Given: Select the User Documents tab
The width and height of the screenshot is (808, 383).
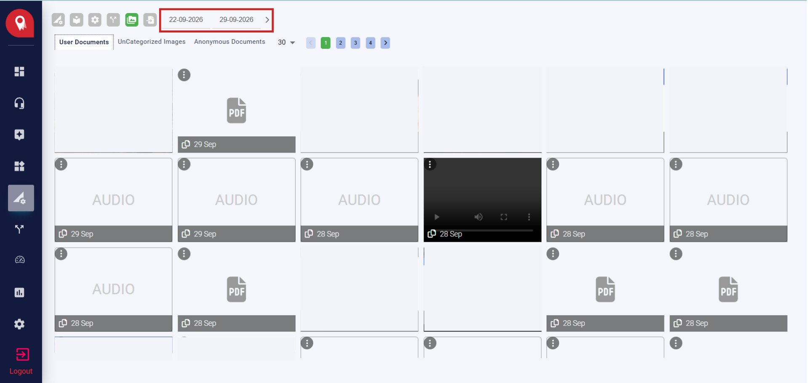Looking at the screenshot, I should click(x=84, y=42).
